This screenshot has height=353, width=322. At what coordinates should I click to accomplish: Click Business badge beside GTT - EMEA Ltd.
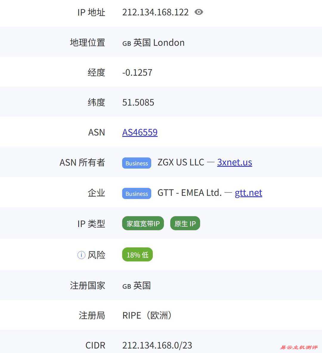click(x=137, y=193)
